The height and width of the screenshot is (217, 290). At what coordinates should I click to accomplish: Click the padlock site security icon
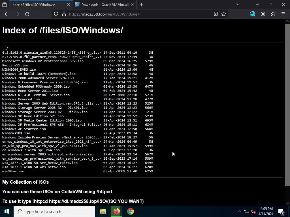(64, 14)
